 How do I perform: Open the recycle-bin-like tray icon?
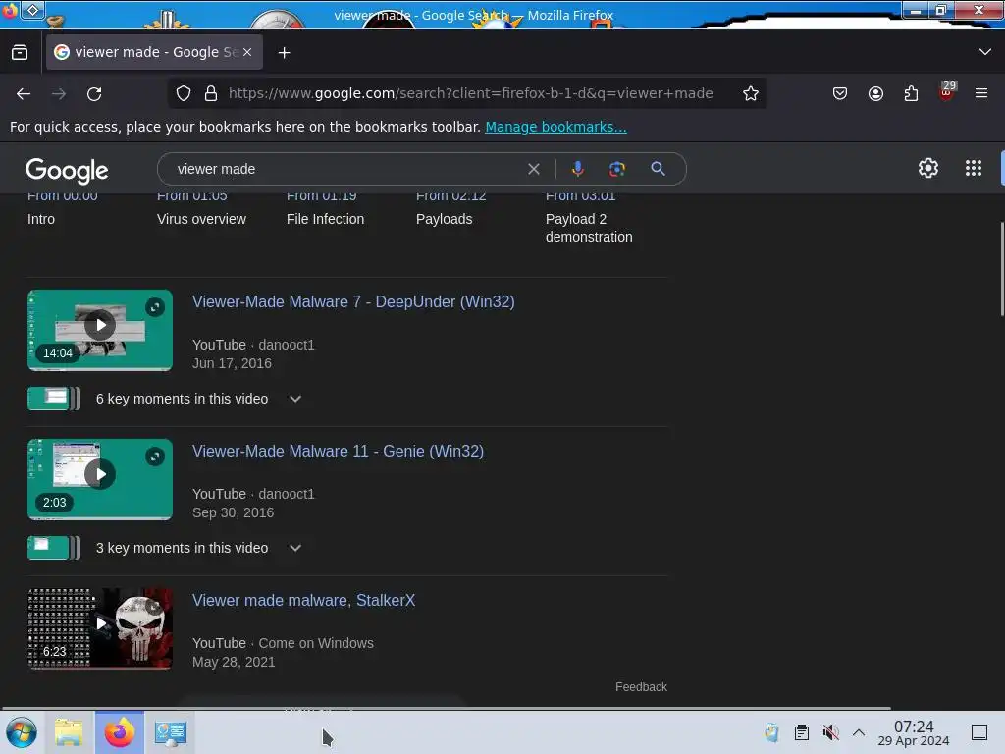click(x=771, y=732)
